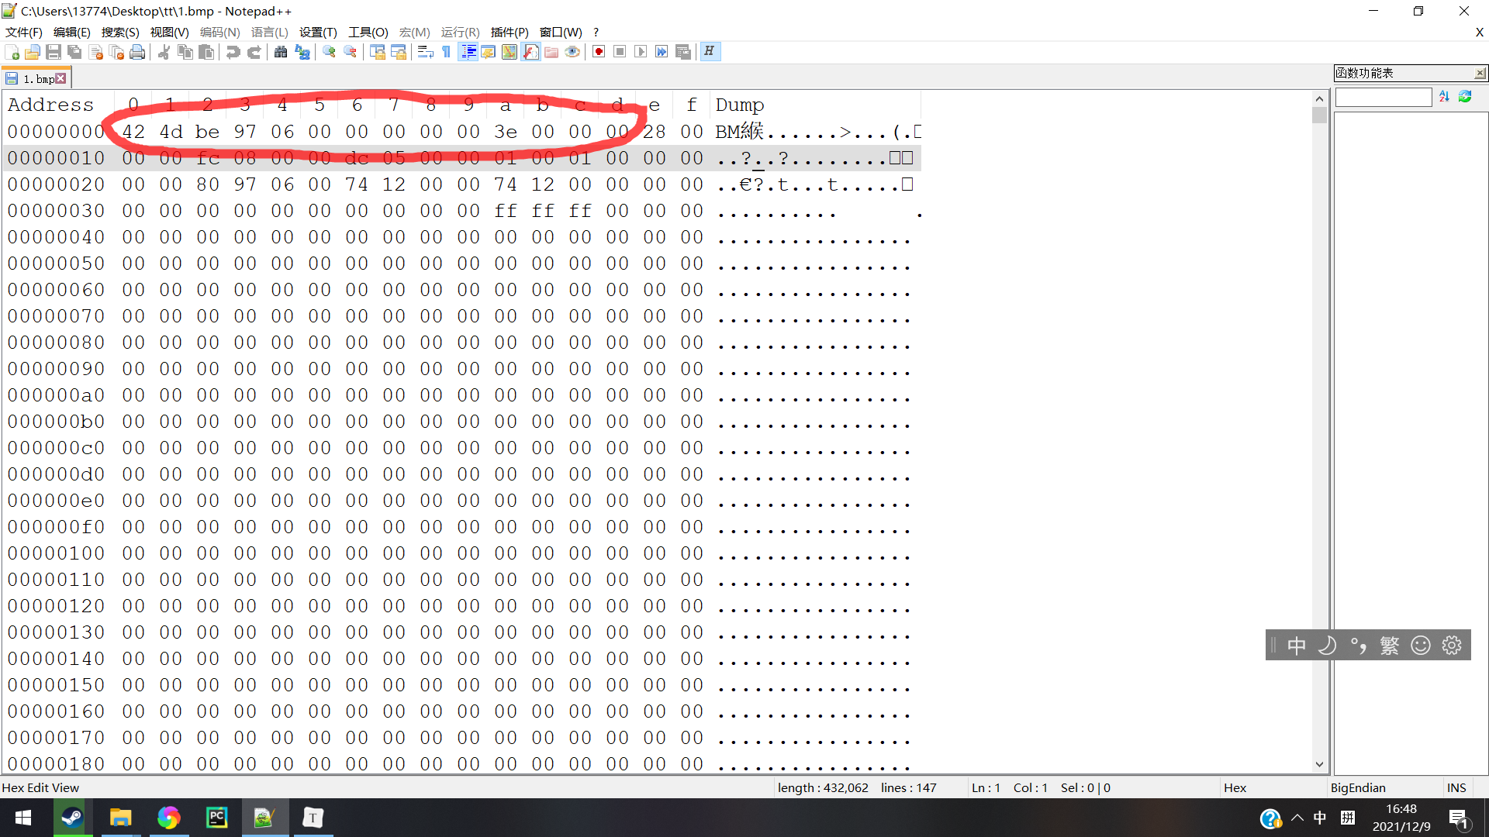Screen dimensions: 1489x837
Task: Click the Paste toolbar icon
Action: tap(206, 52)
